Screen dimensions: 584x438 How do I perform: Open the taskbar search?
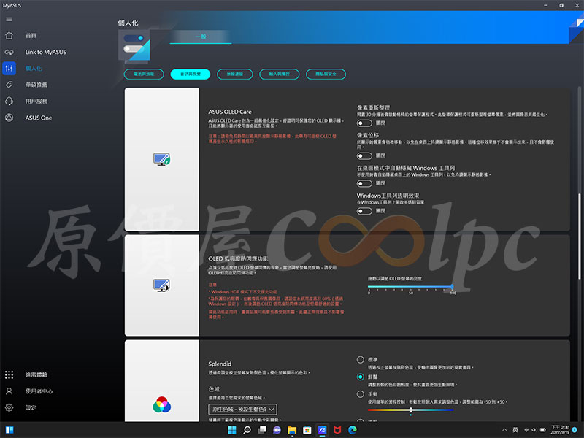click(247, 430)
